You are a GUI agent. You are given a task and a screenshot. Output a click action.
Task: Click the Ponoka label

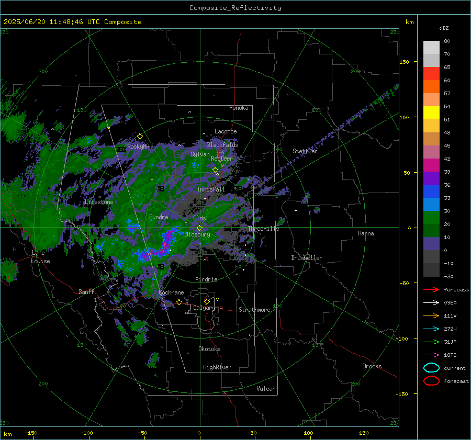[239, 108]
